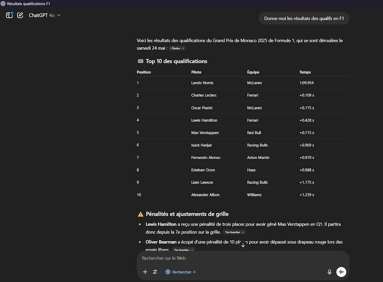
Task: Select Liam Lawson driver cell
Action: [202, 183]
